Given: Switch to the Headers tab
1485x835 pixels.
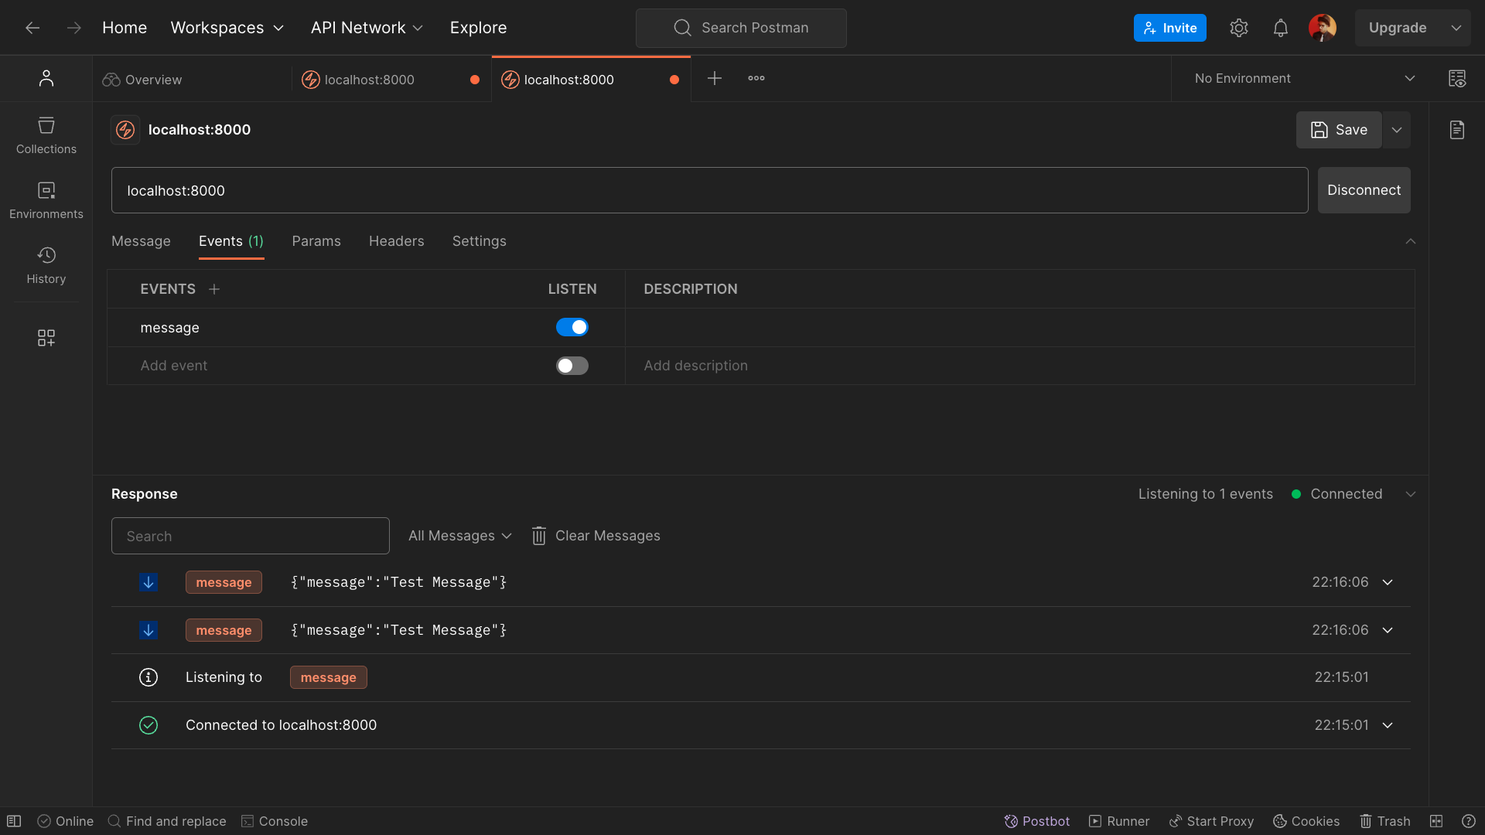Looking at the screenshot, I should coord(397,241).
